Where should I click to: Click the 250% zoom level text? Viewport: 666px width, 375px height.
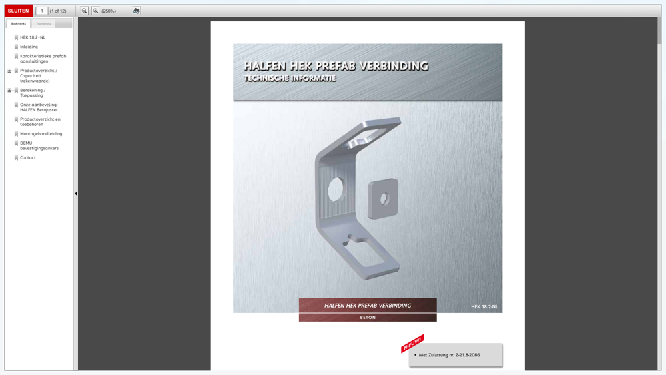[109, 11]
